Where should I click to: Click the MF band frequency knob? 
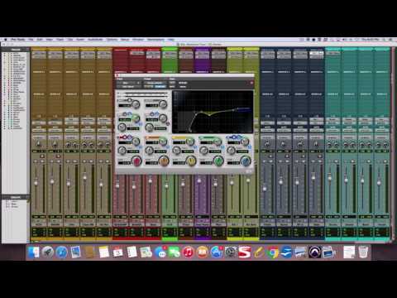(x=176, y=151)
